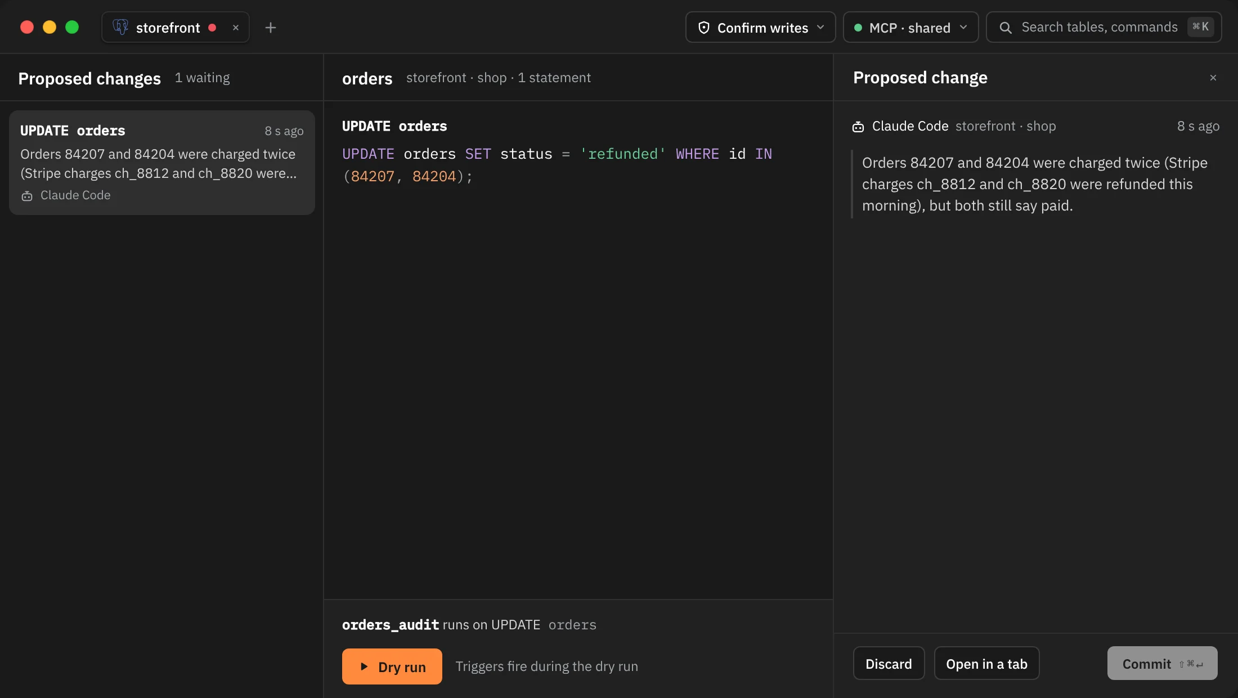Click the Dry run button
The width and height of the screenshot is (1238, 698).
click(x=392, y=666)
